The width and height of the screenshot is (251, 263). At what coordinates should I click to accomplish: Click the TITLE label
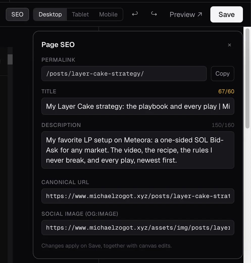[x=49, y=91]
